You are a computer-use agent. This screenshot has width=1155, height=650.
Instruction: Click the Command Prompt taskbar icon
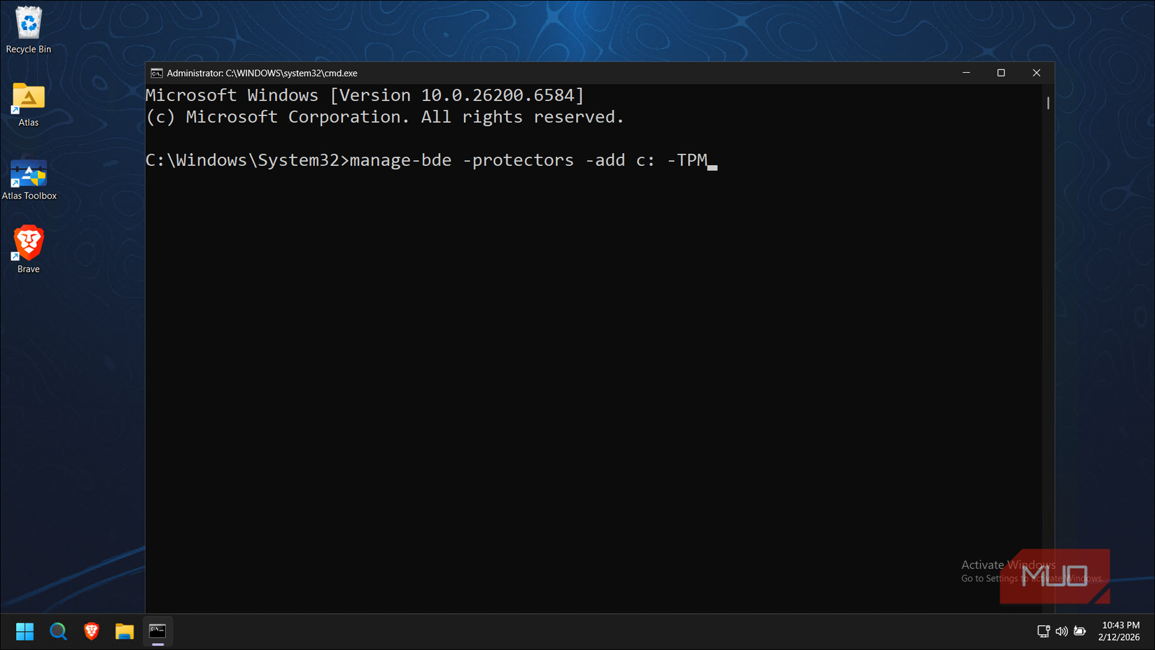click(157, 631)
